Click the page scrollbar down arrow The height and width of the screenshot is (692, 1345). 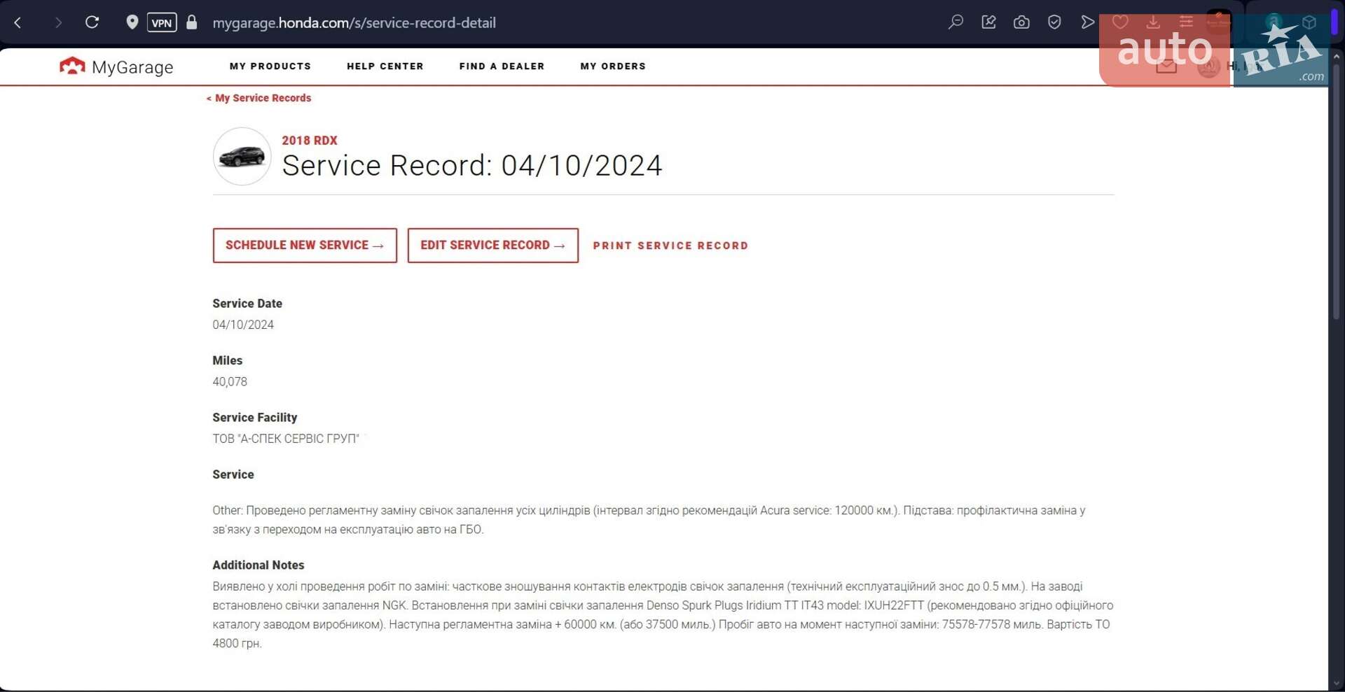(1337, 684)
